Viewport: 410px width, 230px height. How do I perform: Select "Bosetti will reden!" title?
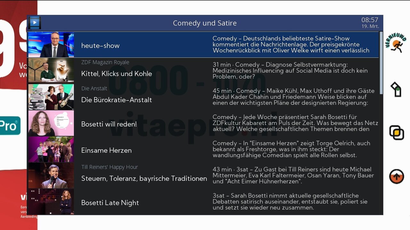[x=109, y=124]
